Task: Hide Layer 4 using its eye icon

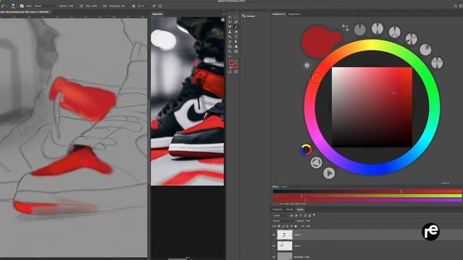Action: tap(273, 246)
